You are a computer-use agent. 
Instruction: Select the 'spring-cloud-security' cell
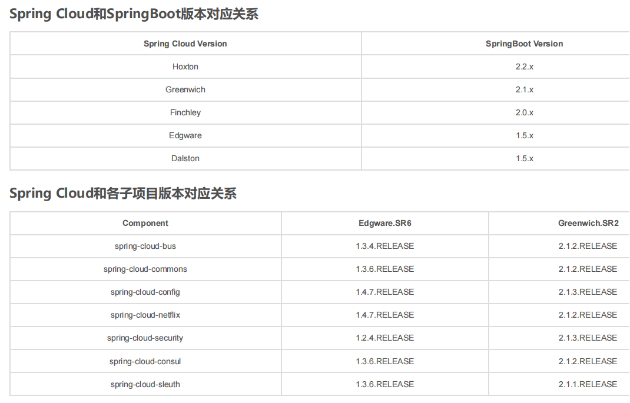click(x=145, y=338)
